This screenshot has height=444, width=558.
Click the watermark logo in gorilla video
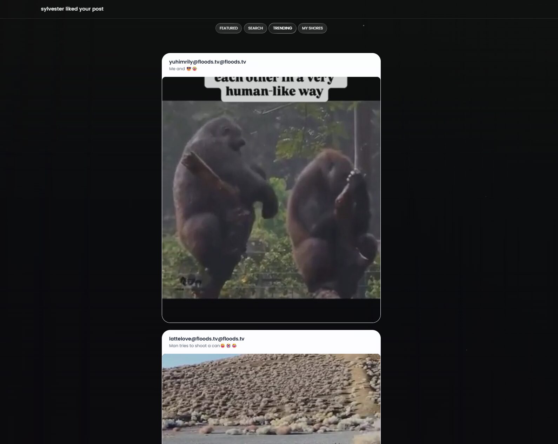pos(191,281)
